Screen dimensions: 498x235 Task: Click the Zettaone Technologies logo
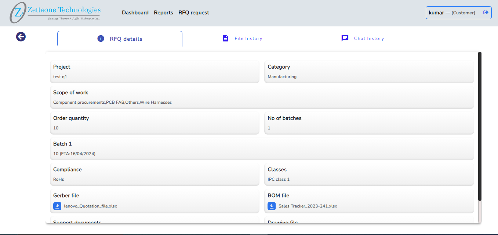point(55,13)
